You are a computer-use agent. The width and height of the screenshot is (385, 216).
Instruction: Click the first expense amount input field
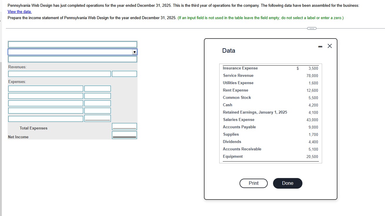tap(97, 88)
